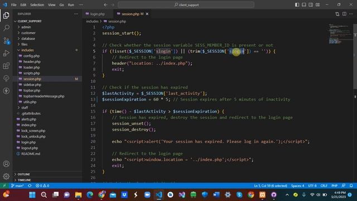Image resolution: width=357 pixels, height=201 pixels.
Task: Open the Extensions view
Action: click(x=6, y=66)
